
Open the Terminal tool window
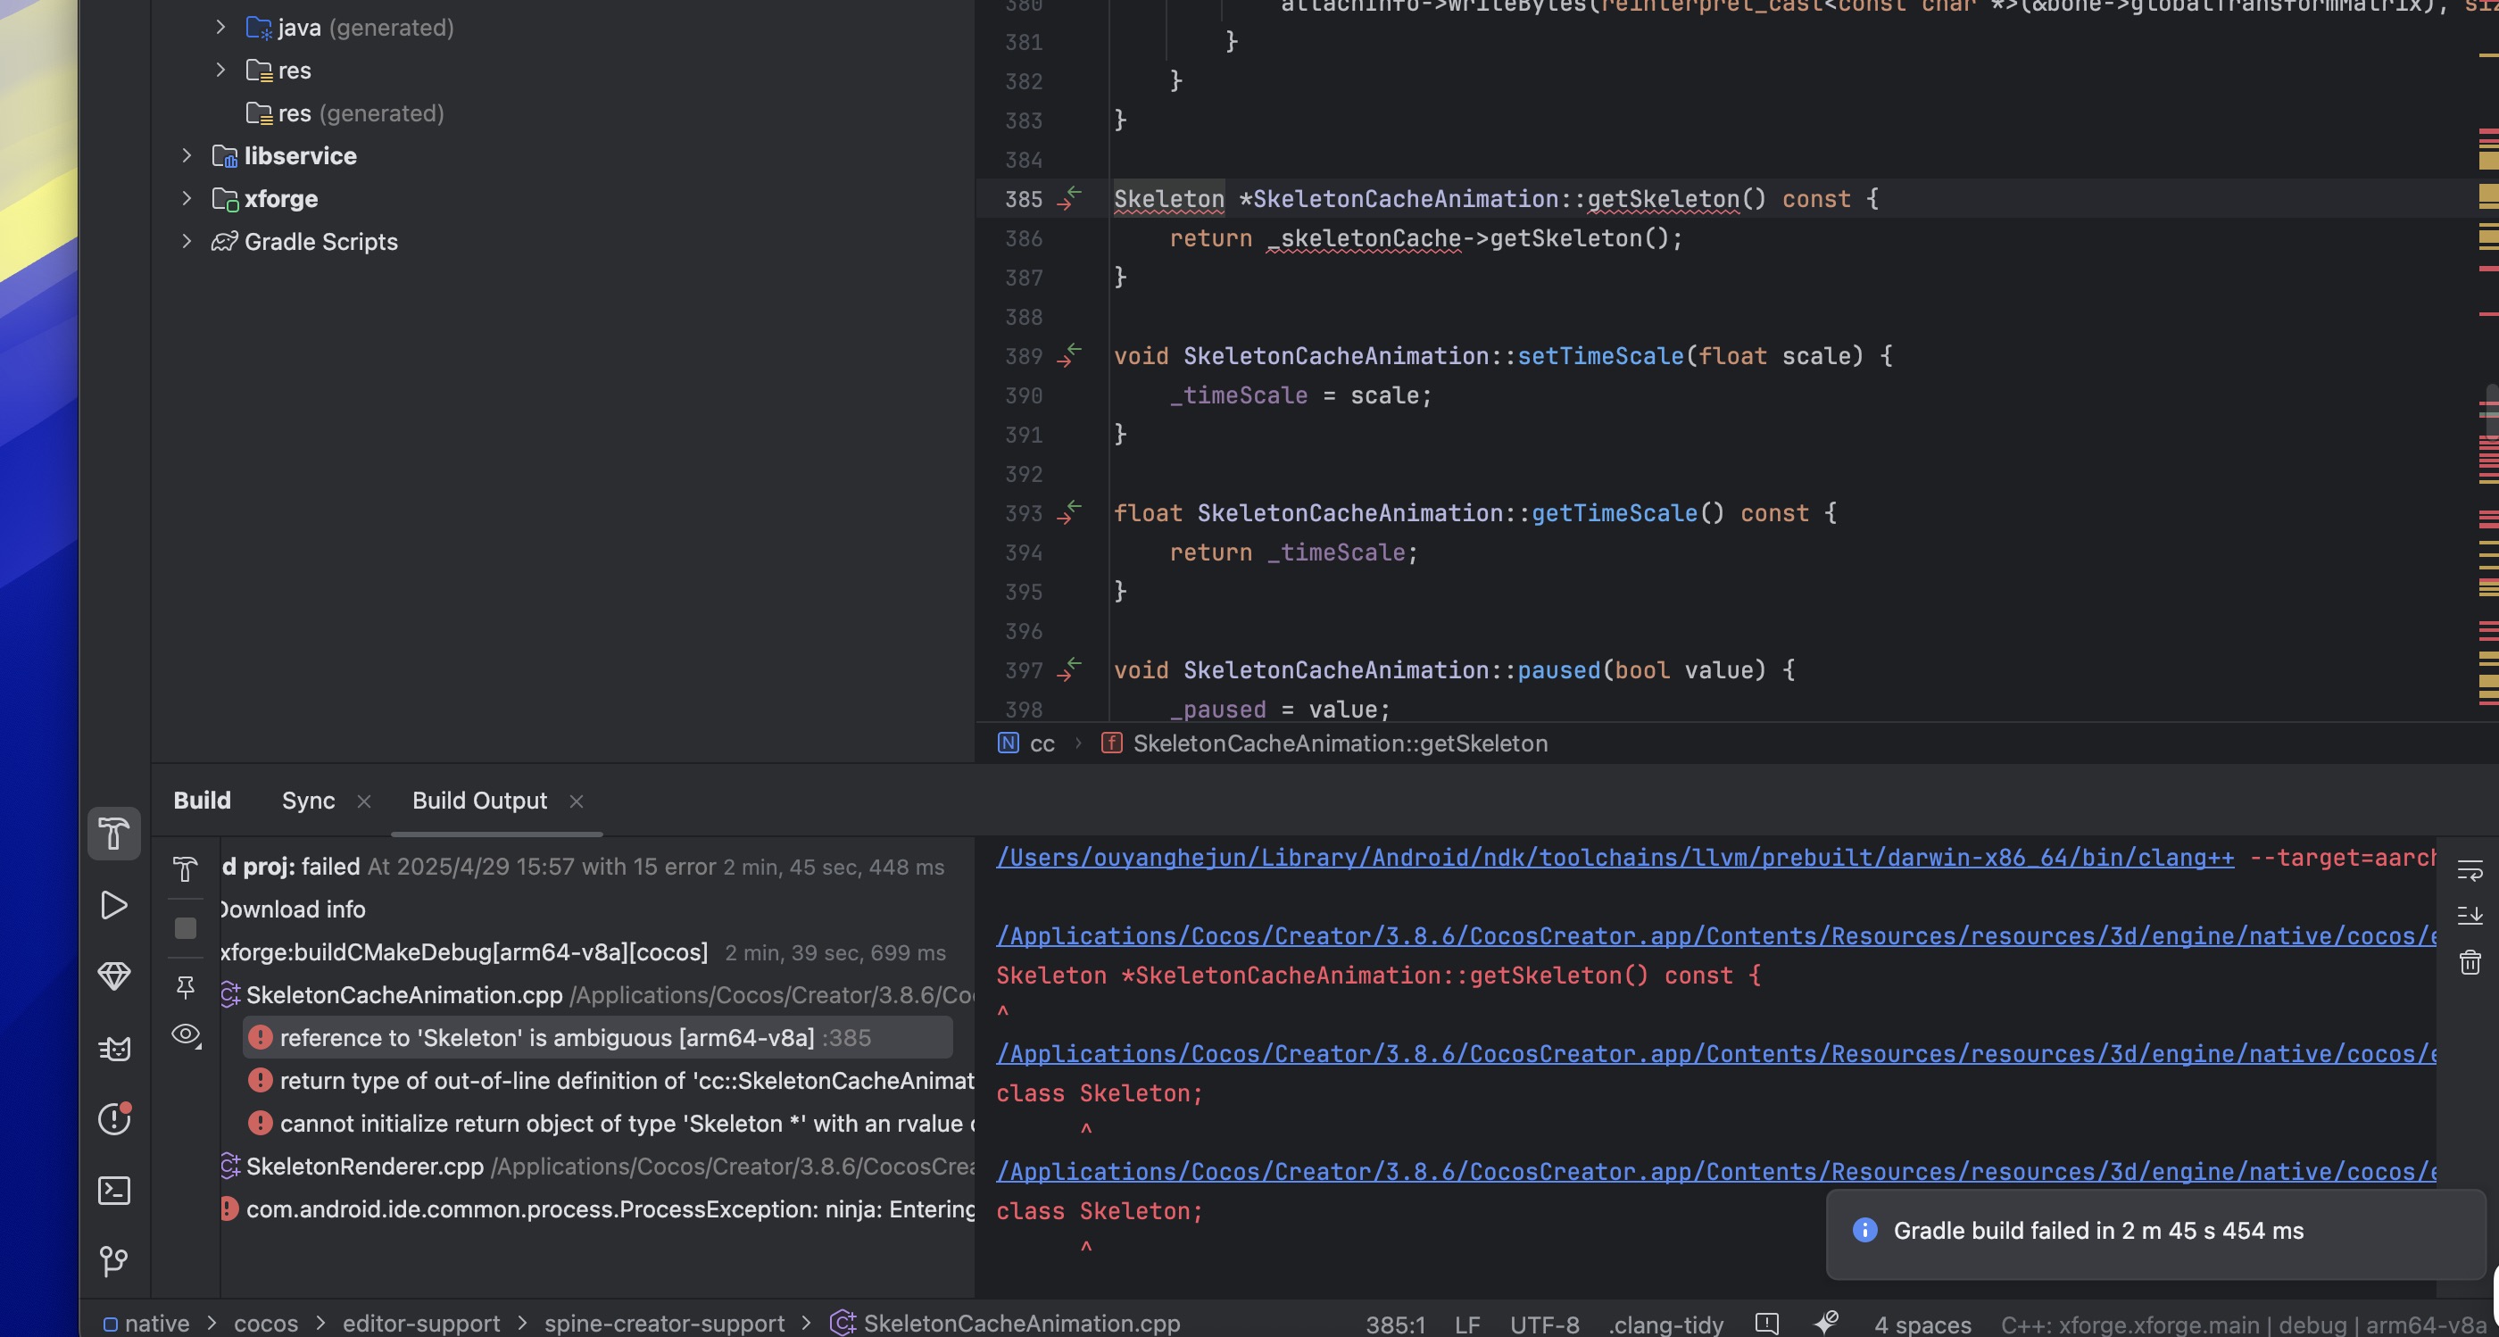coord(114,1191)
